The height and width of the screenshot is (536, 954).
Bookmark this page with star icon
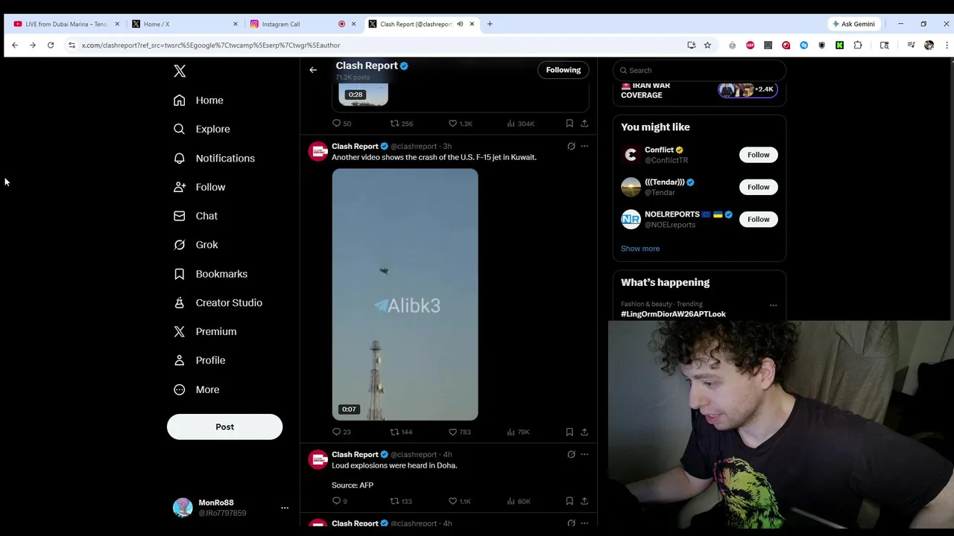coord(707,45)
